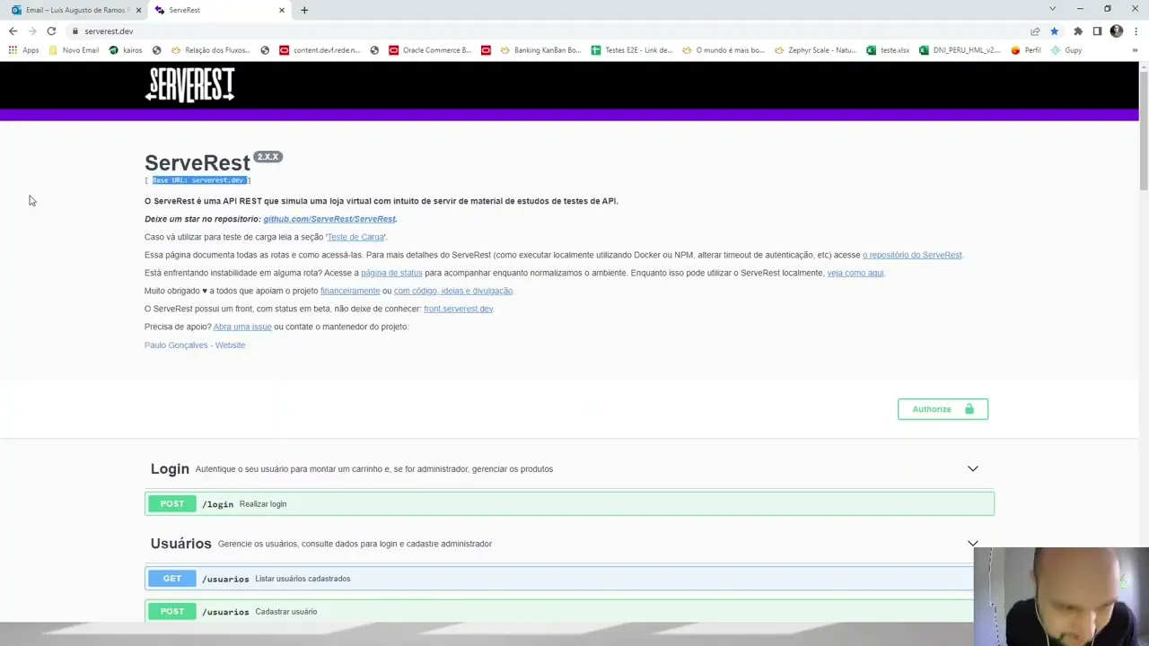This screenshot has width=1149, height=646.
Task: Open a new browser tab
Action: coord(304,10)
